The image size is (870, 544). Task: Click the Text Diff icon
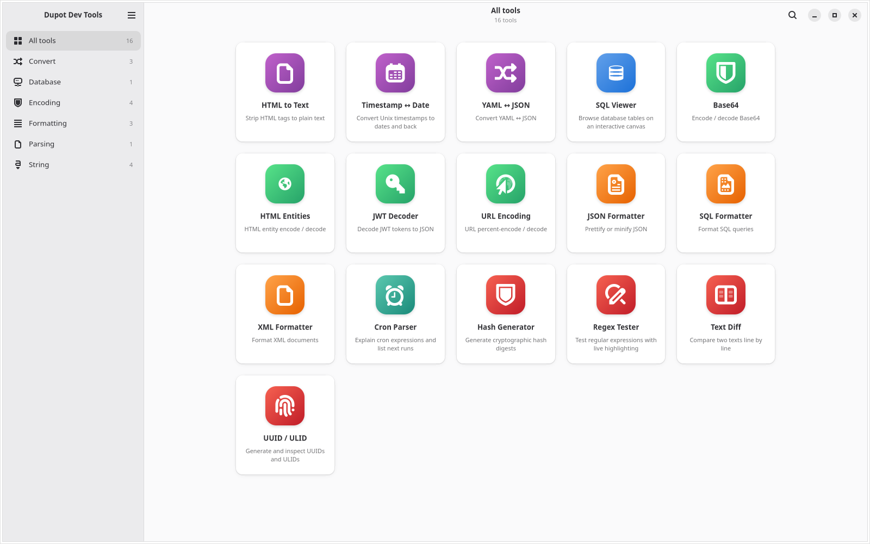[726, 295]
